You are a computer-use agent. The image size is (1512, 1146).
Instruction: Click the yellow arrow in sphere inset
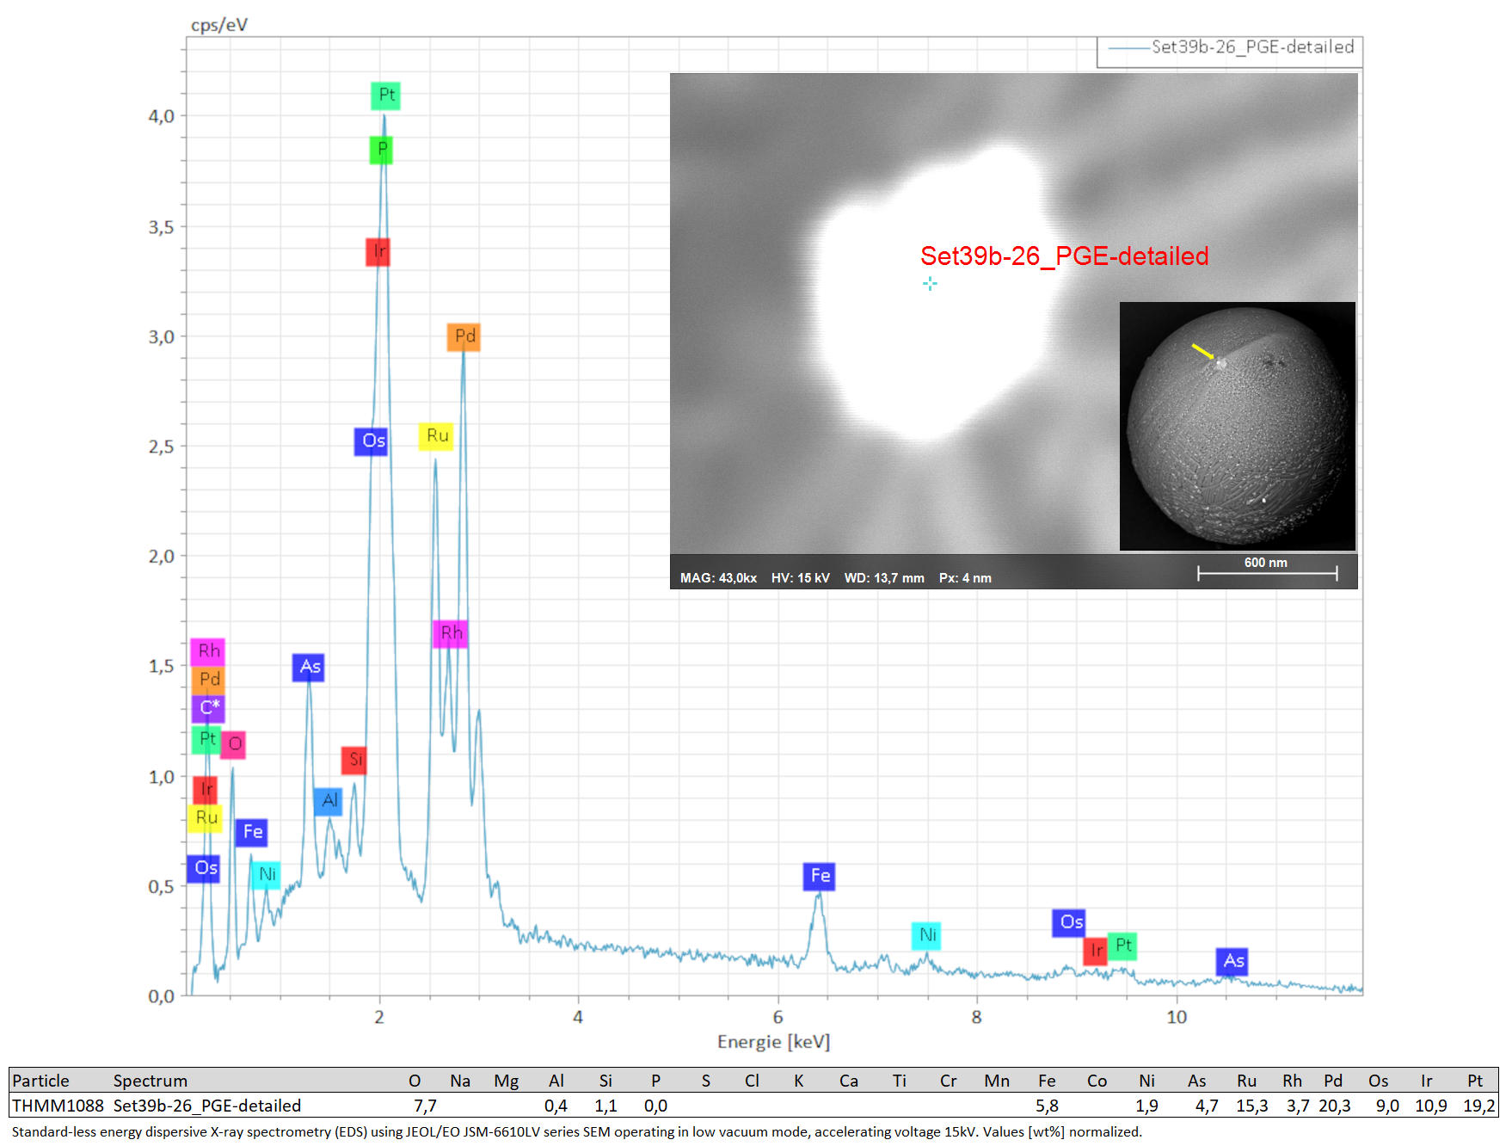[1202, 351]
